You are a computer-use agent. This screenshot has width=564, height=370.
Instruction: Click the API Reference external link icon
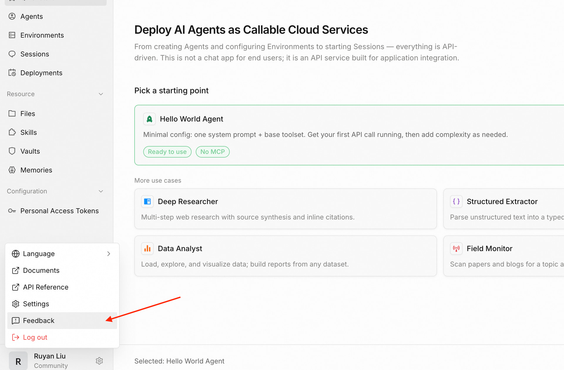[16, 287]
